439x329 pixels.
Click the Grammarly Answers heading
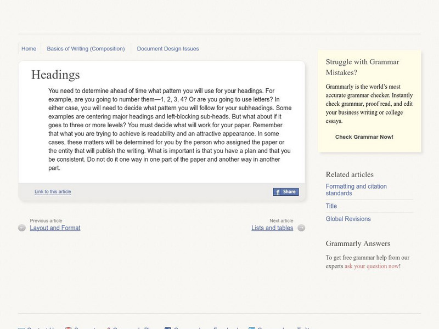[x=358, y=243]
